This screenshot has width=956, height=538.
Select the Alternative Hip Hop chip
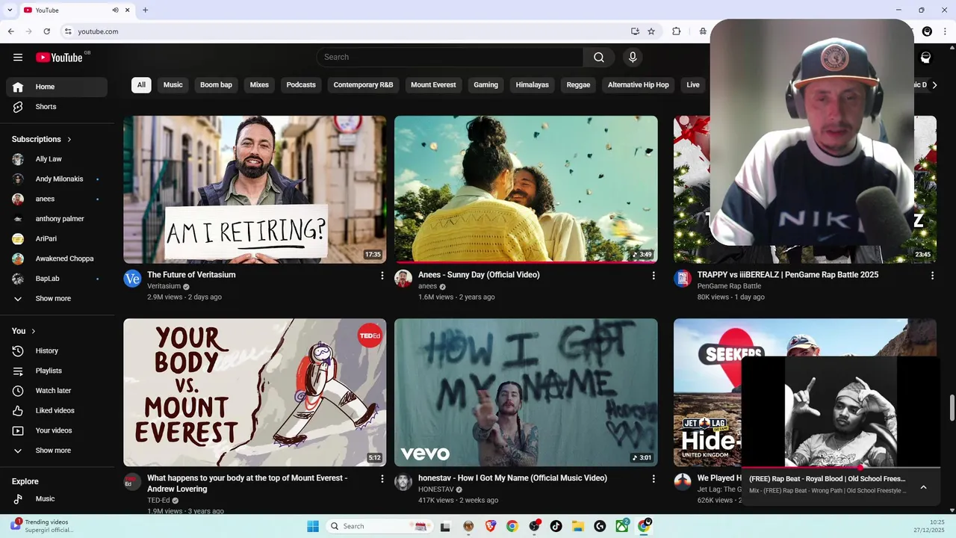(639, 85)
